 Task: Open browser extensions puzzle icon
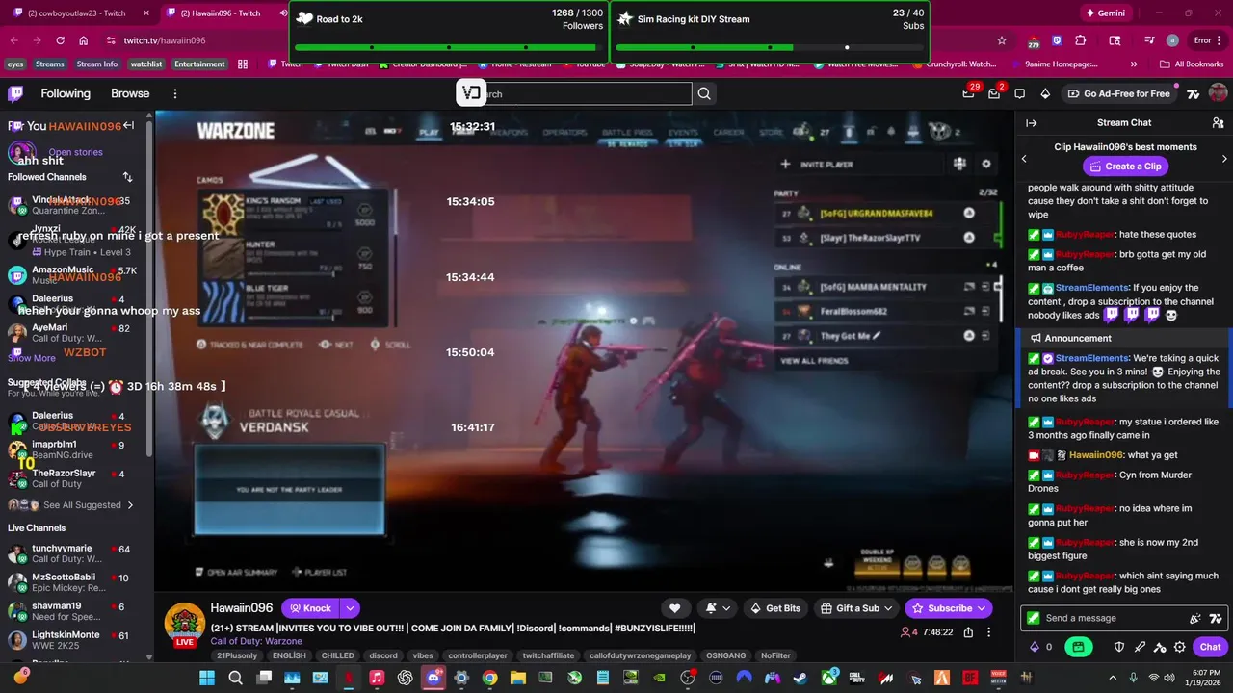1080,40
